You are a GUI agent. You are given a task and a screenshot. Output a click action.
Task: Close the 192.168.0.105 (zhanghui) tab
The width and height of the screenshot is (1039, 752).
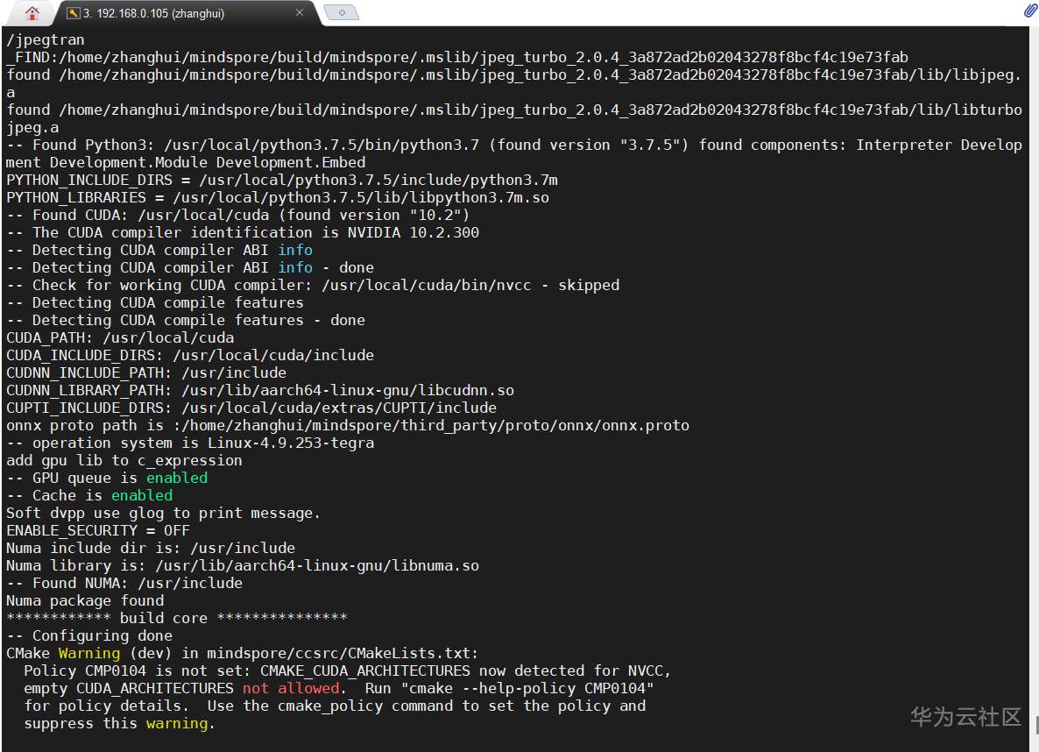coord(300,13)
